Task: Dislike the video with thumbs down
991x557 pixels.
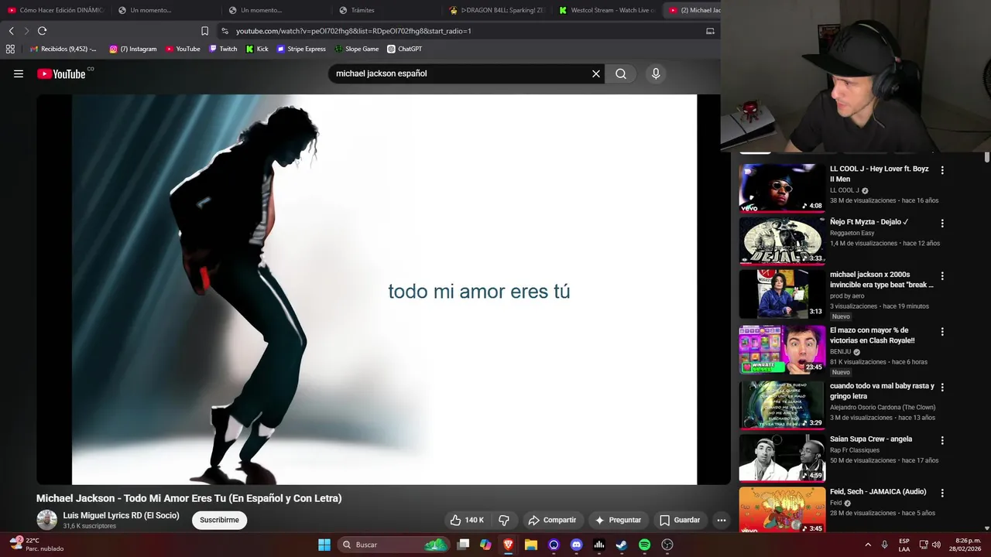Action: pos(504,520)
